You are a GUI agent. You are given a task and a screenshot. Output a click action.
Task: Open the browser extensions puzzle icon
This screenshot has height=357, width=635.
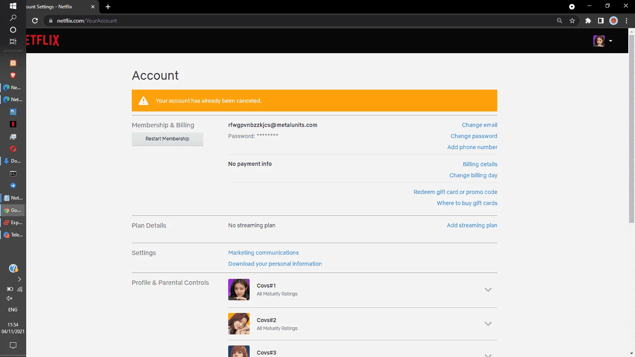pos(588,21)
